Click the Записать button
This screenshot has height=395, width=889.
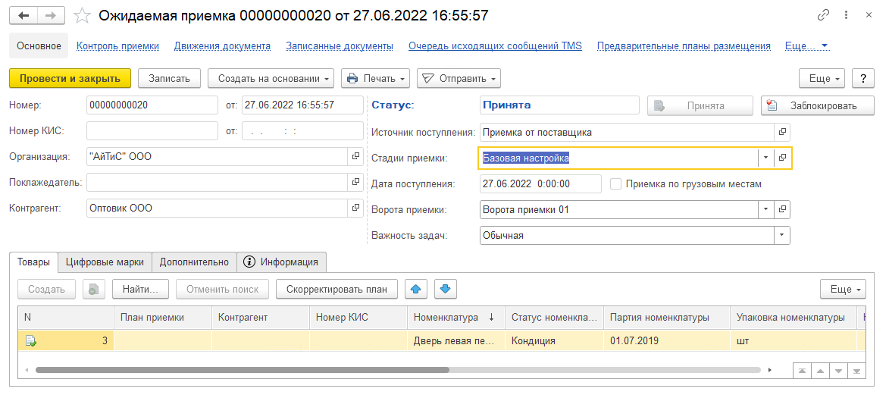coord(170,79)
